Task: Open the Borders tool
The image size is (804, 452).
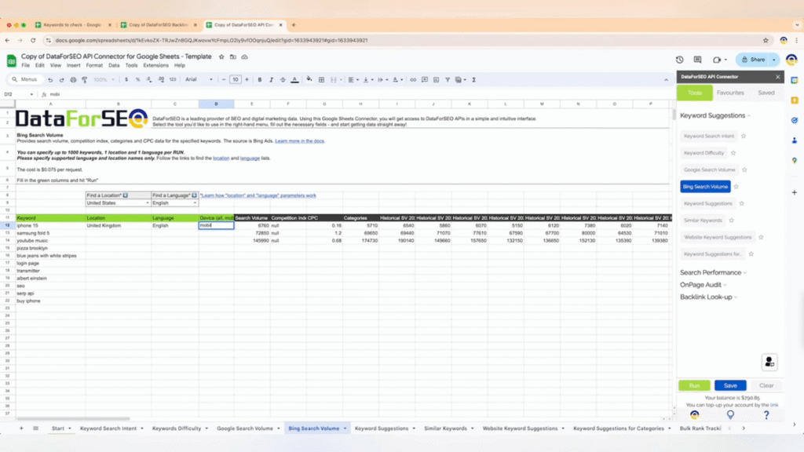Action: click(x=321, y=80)
